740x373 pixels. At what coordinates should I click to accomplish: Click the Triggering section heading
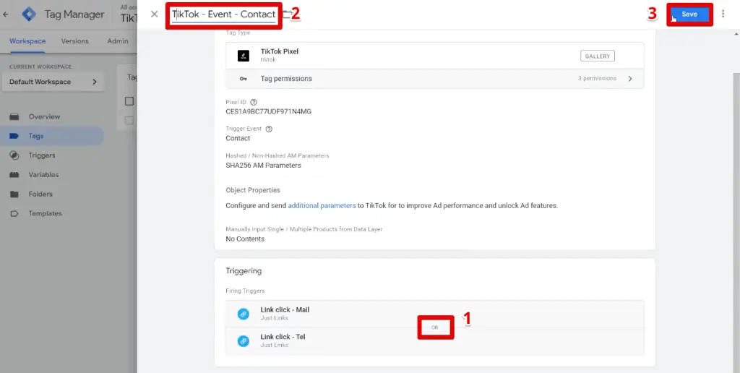click(x=244, y=271)
